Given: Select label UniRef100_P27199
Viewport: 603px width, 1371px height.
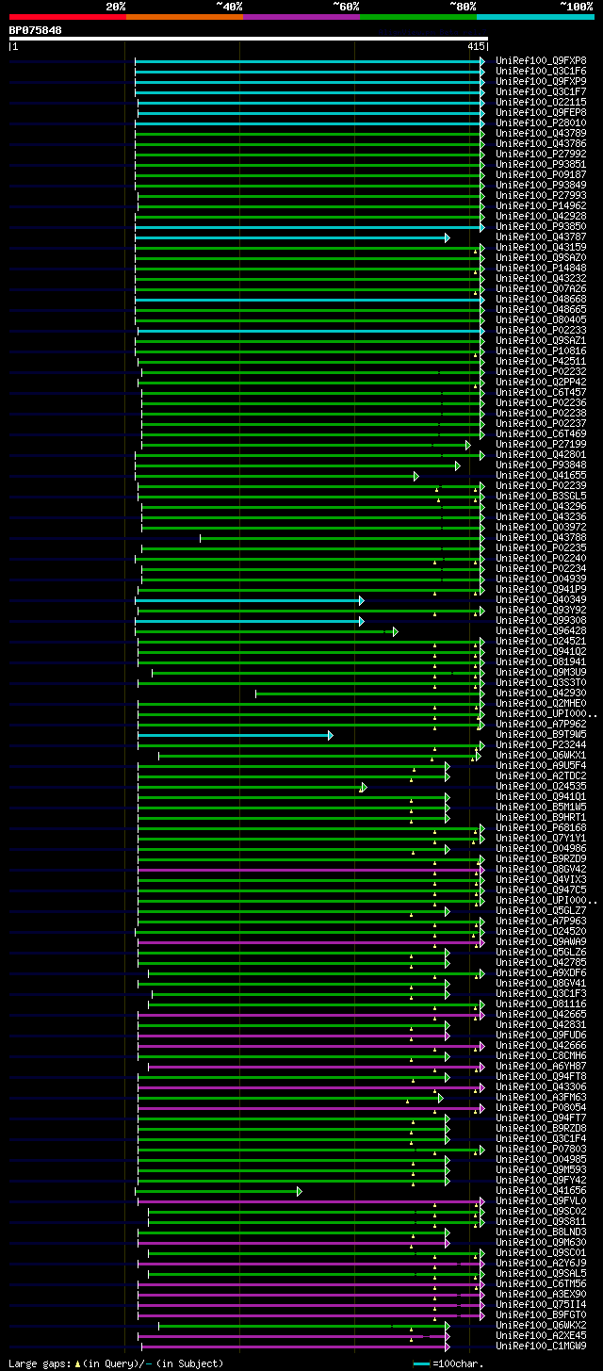Looking at the screenshot, I should (x=541, y=444).
